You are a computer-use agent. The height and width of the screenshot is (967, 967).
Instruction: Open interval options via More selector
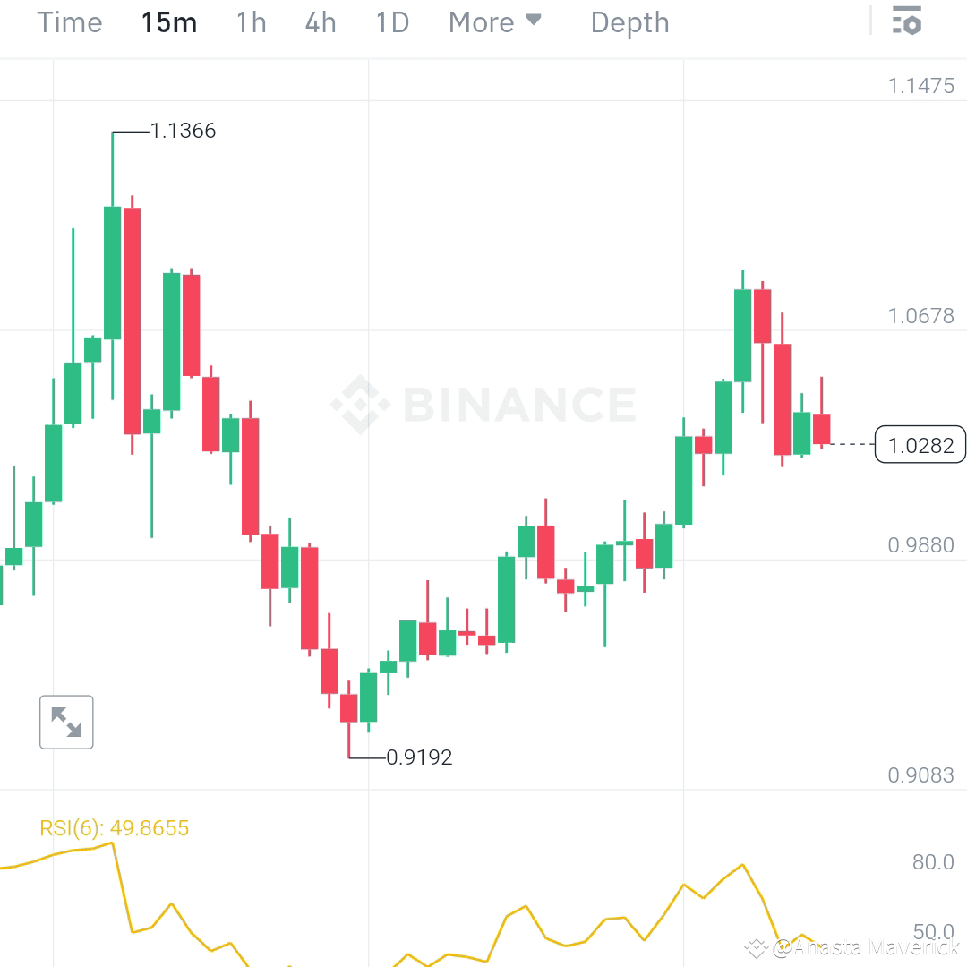(x=479, y=22)
